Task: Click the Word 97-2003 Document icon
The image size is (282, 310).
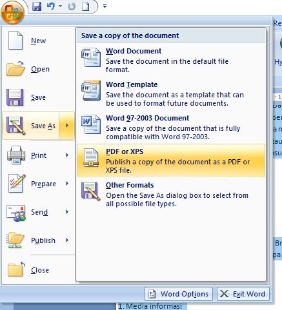Action: (91, 124)
